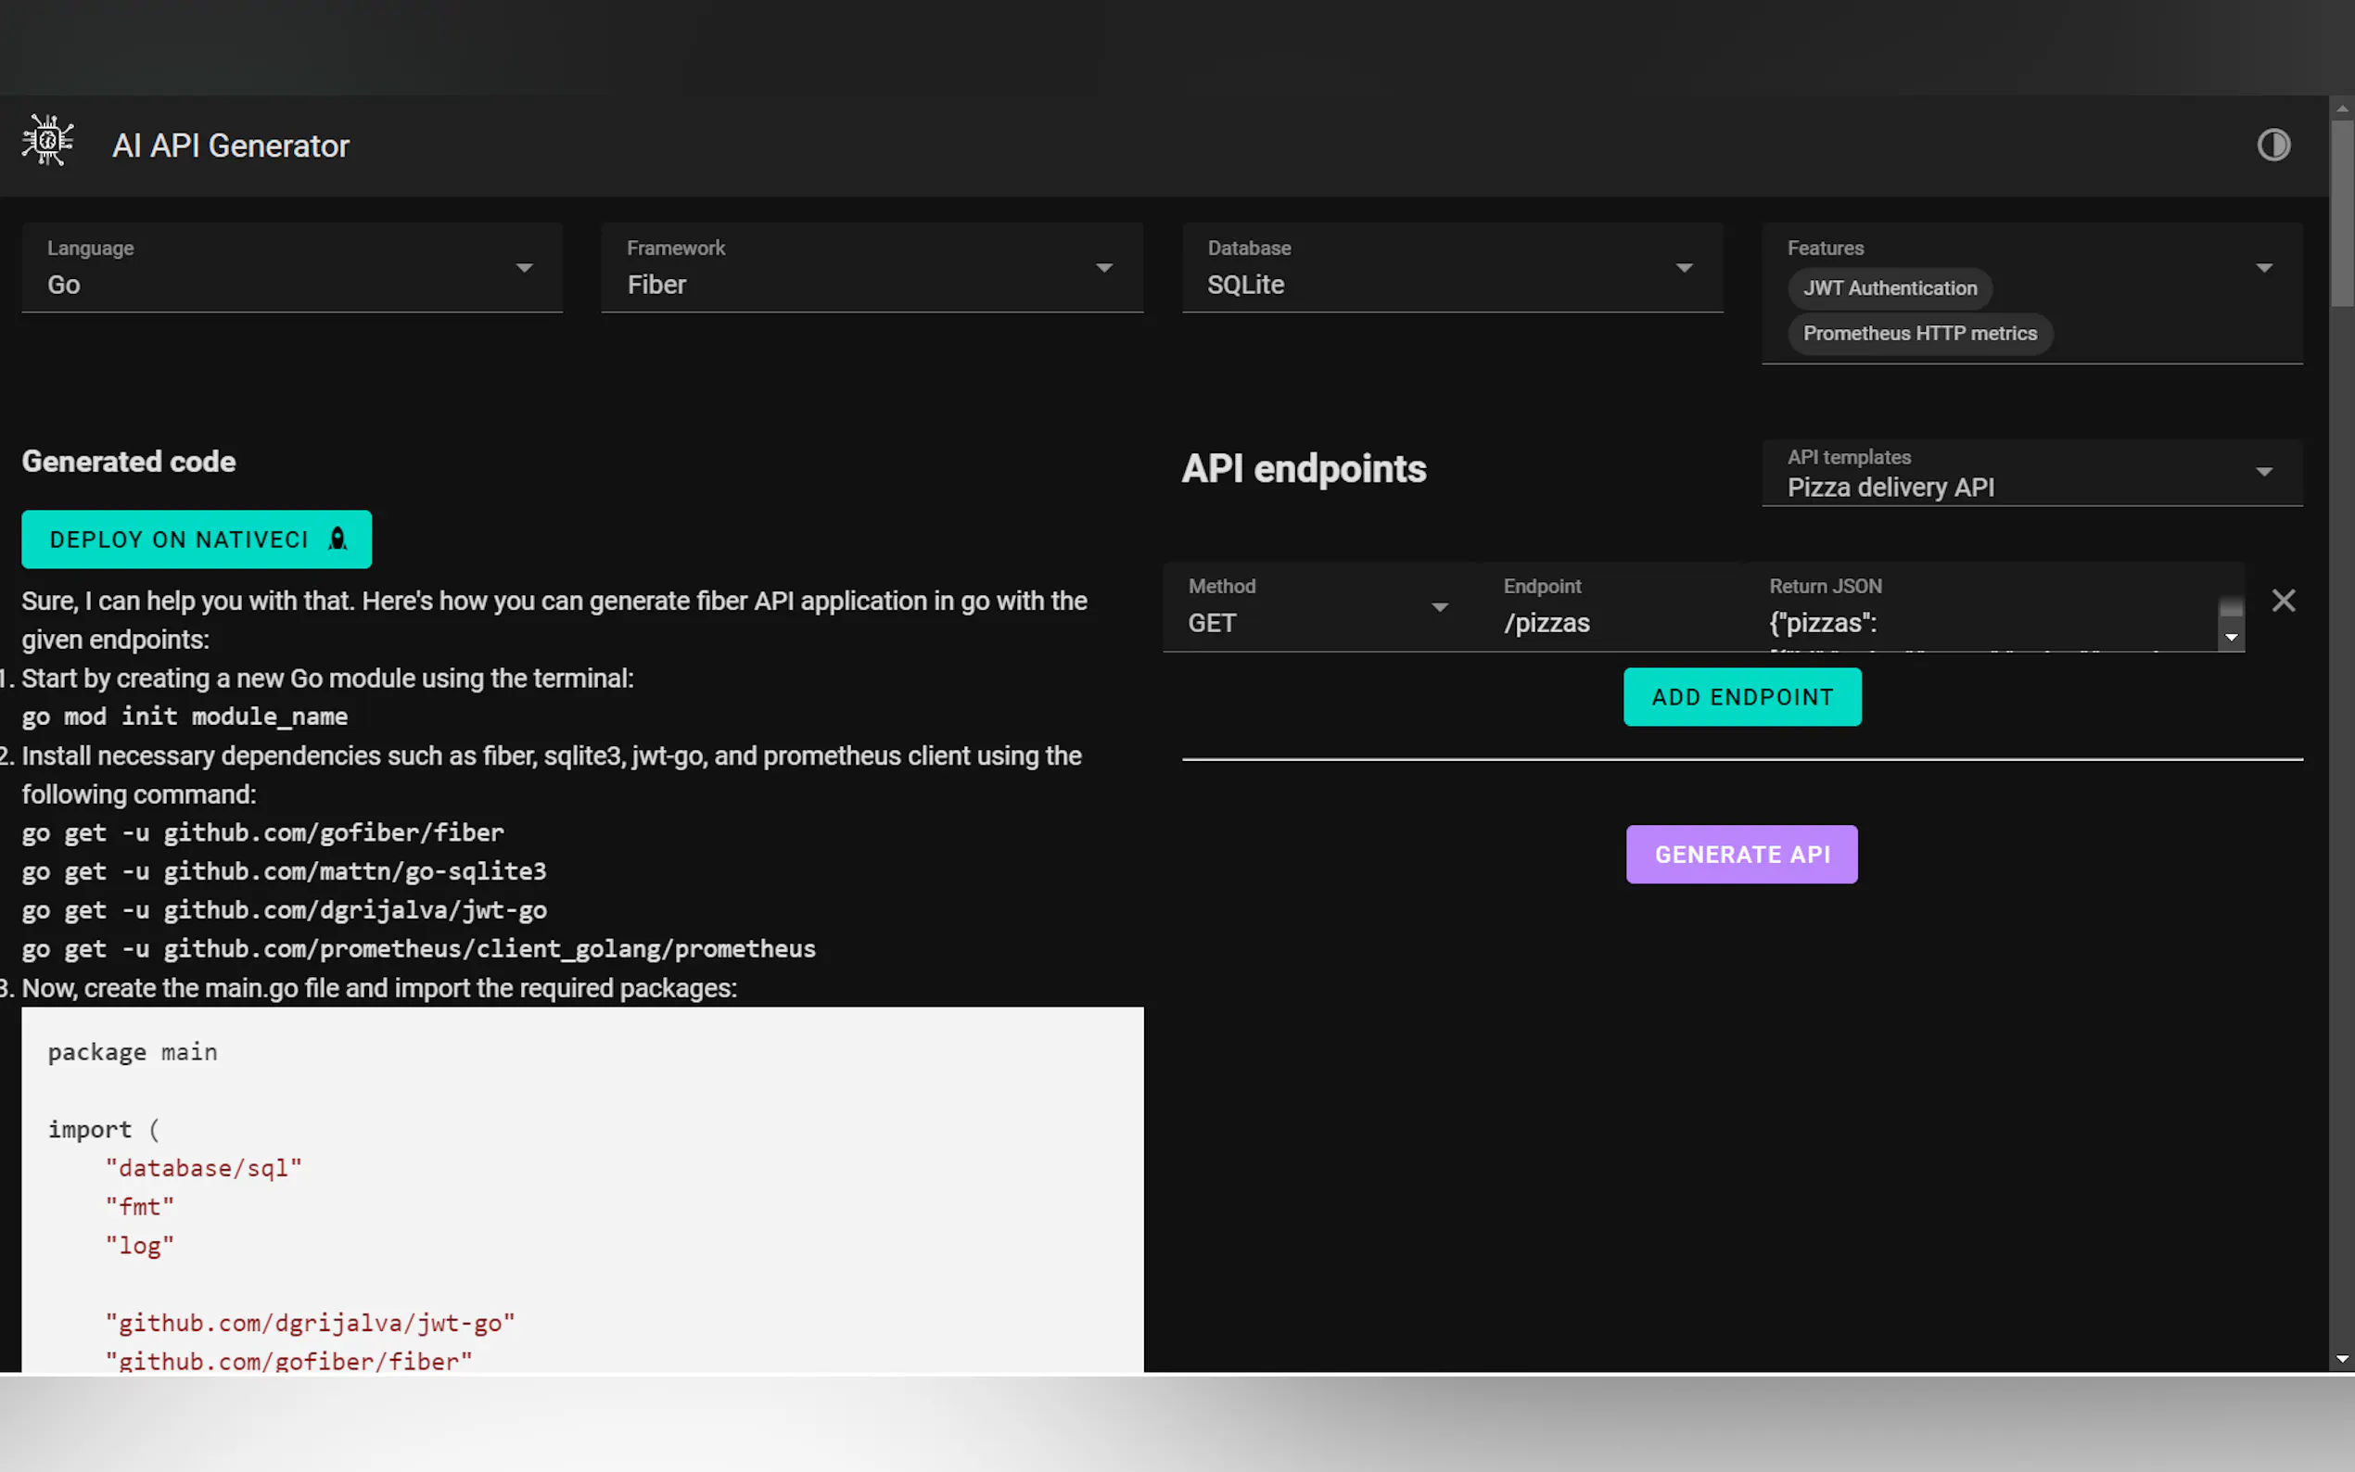Click the Add Endpoint button

(x=1741, y=697)
